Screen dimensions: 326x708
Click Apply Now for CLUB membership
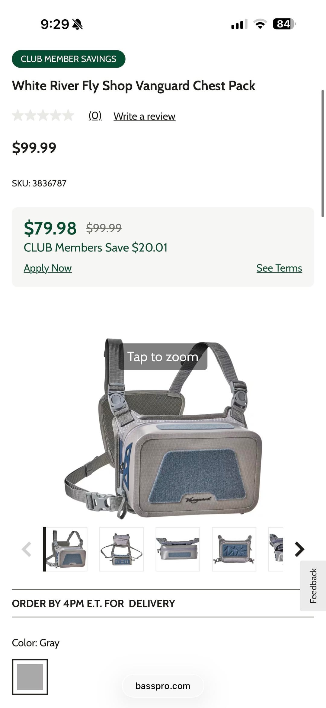(x=48, y=268)
